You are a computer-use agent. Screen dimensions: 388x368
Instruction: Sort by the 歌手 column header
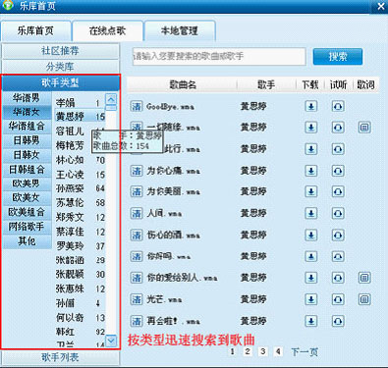pyautogui.click(x=266, y=85)
